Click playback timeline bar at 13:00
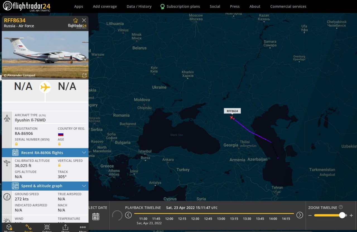This screenshot has height=232, width=357. point(221,214)
